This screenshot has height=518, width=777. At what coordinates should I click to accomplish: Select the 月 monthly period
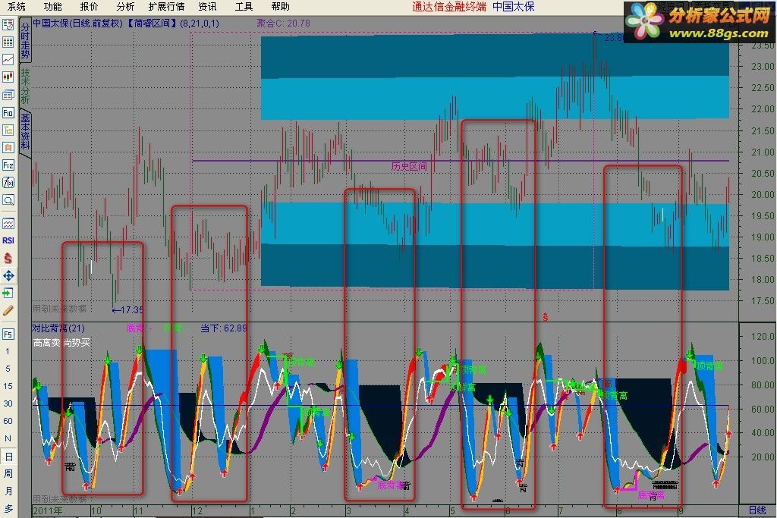coord(8,491)
